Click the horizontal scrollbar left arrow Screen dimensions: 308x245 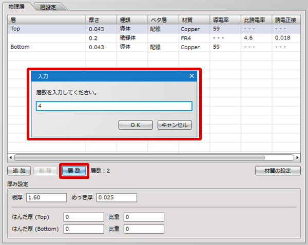pos(11,157)
